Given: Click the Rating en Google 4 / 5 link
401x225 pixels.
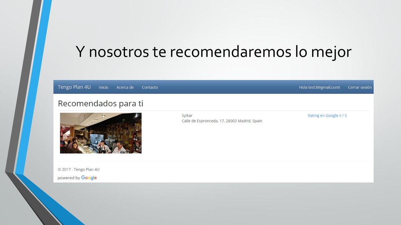Looking at the screenshot, I should (x=327, y=116).
